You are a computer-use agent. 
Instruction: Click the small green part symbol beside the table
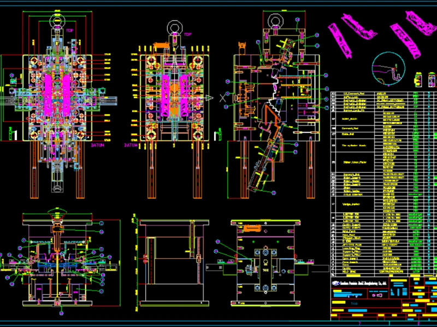point(420,81)
